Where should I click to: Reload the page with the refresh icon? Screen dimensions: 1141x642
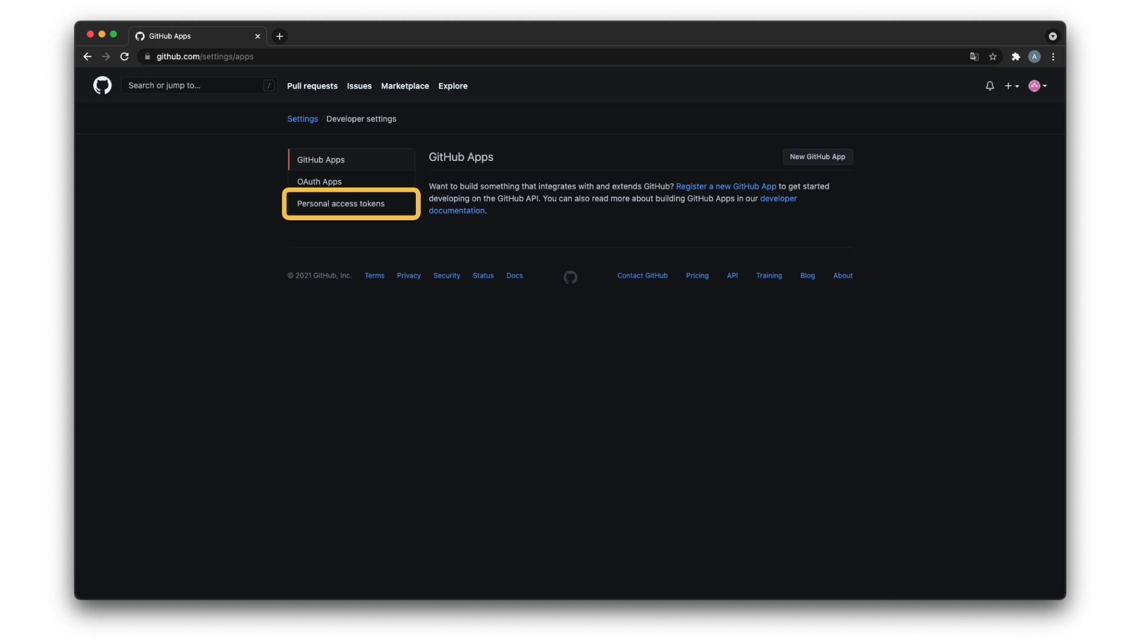[x=125, y=56]
